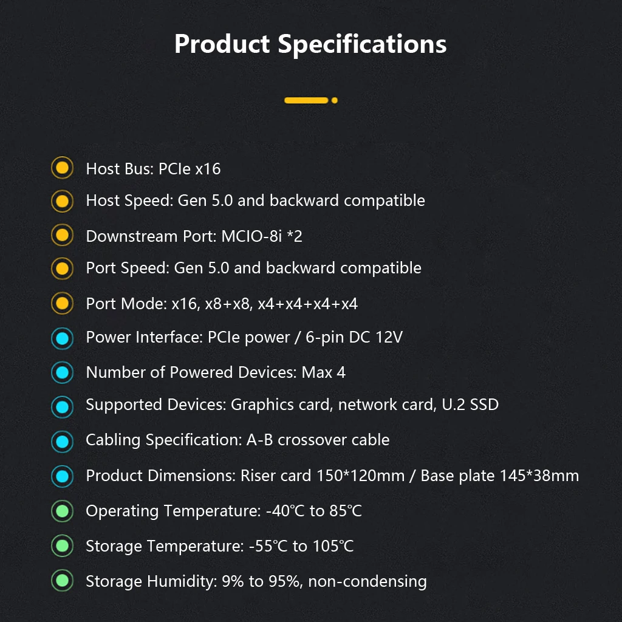Select cyan bullet beside Number of Powered Devices
622x622 pixels.
click(x=63, y=372)
